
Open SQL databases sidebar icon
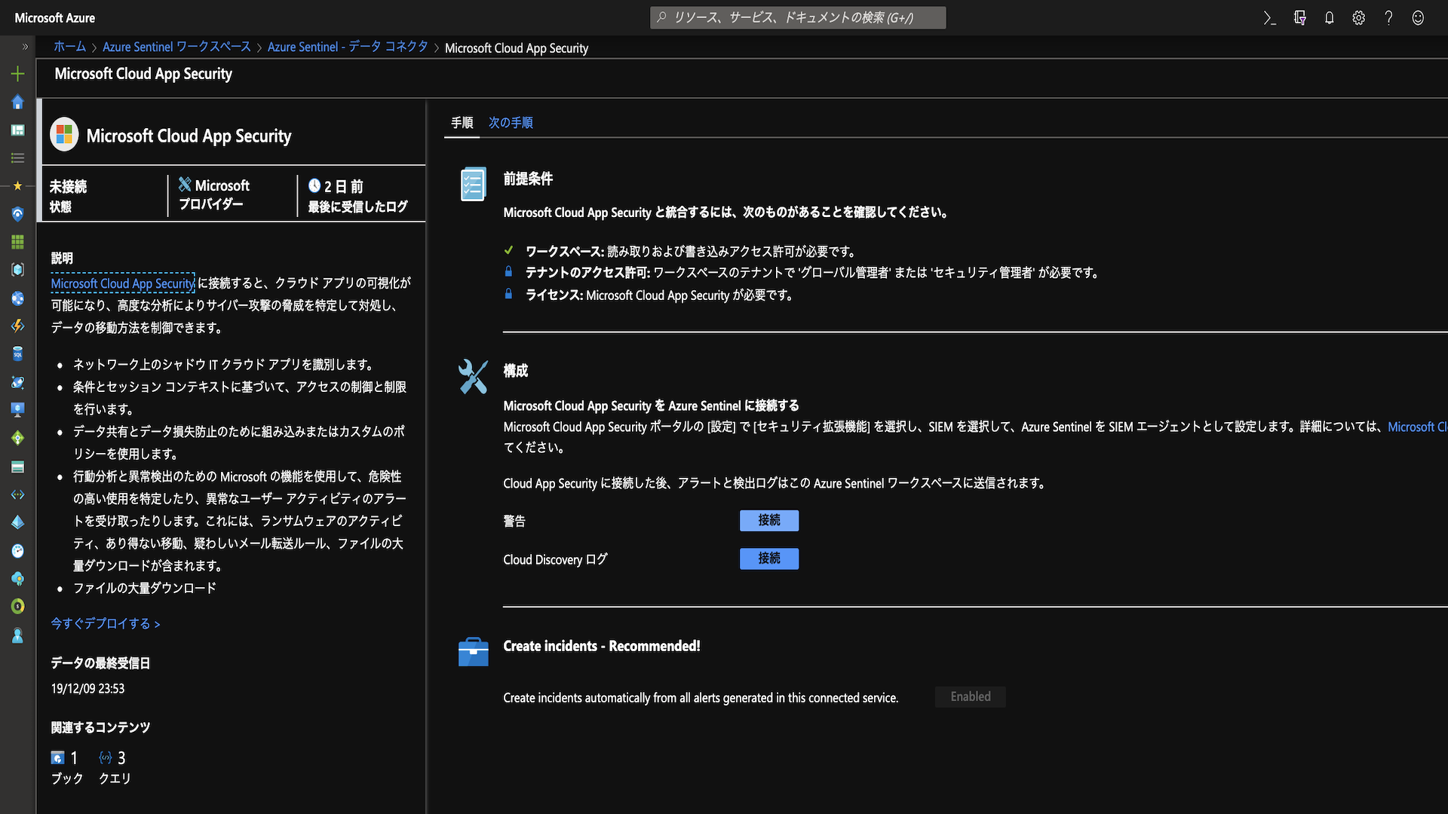click(x=17, y=353)
